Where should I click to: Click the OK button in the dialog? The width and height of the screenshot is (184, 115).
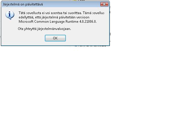point(55,38)
